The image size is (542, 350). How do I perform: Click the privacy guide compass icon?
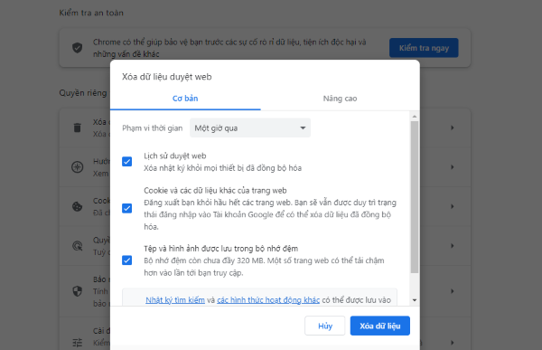point(78,167)
